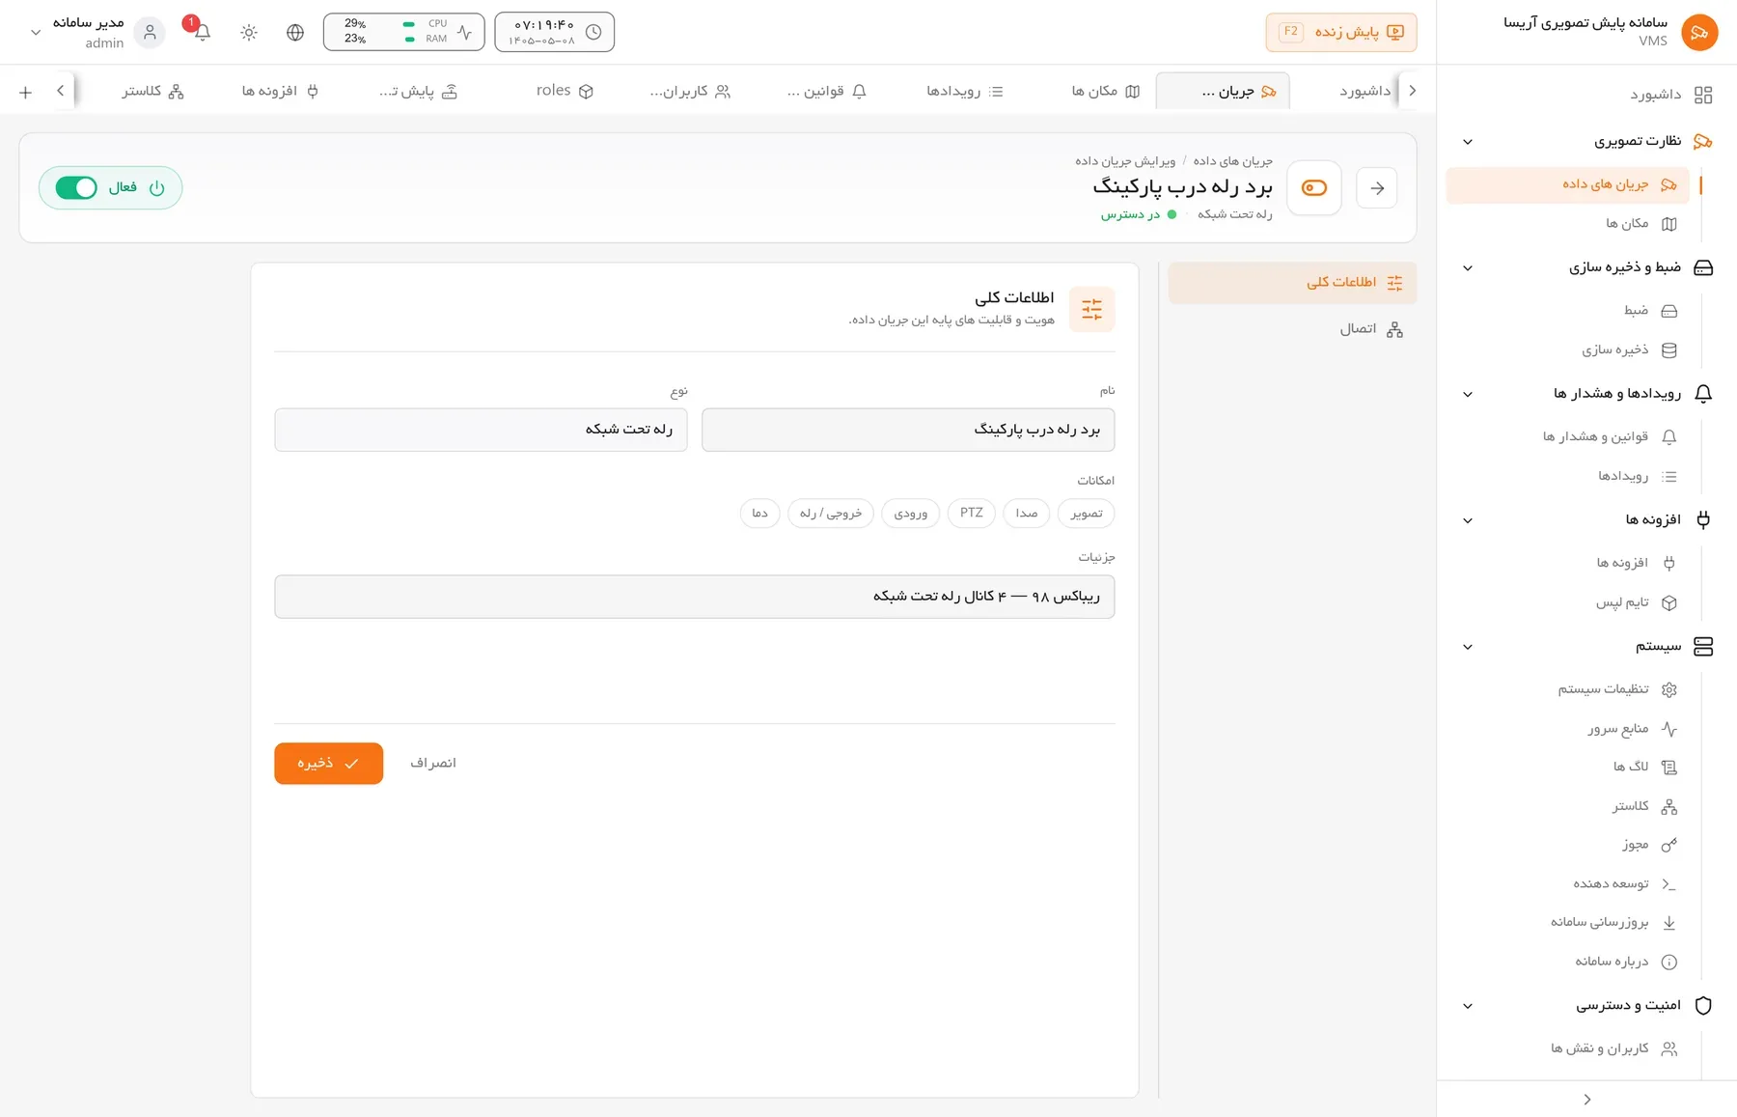Toggle the PTZ capability chip
This screenshot has width=1737, height=1117.
(x=972, y=514)
